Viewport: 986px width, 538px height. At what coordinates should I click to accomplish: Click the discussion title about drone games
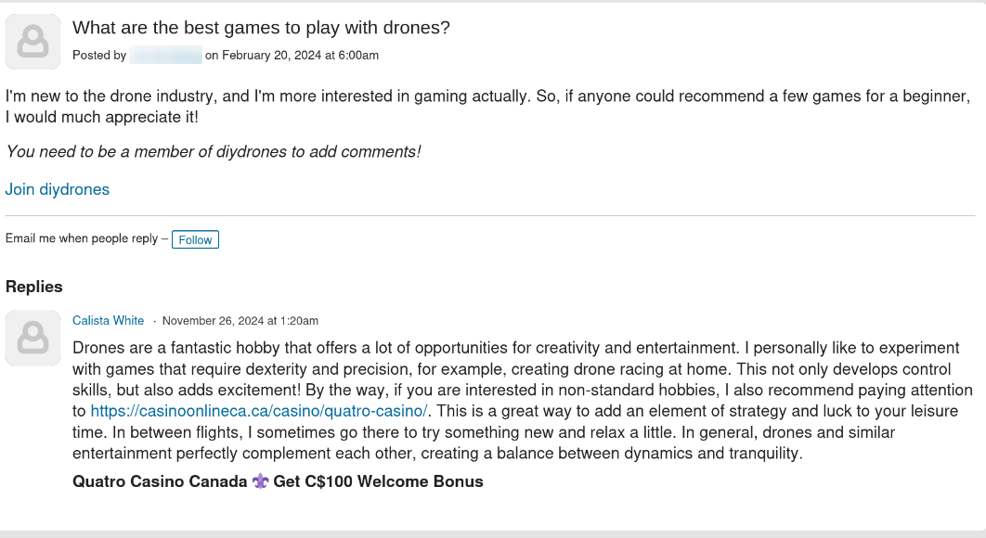tap(261, 28)
